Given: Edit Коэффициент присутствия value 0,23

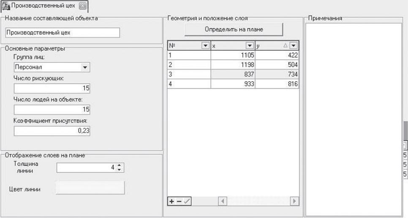Looking at the screenshot, I should click(52, 131).
